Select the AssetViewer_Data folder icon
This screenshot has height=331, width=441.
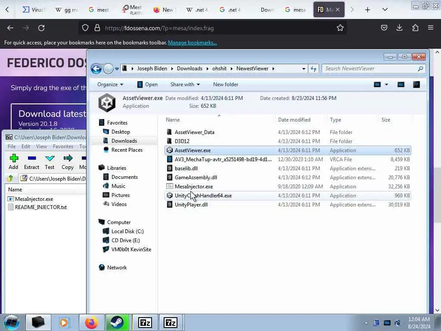(169, 132)
